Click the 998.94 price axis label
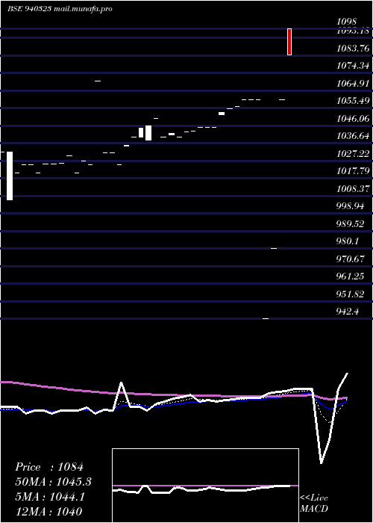The image size is (373, 523). pyautogui.click(x=350, y=206)
